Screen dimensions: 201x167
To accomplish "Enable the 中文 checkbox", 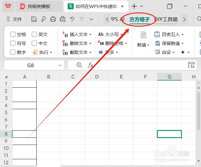I will point(34,43).
